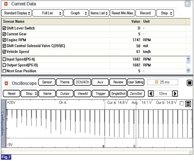Click the maximize square icon in Current Data header

188,4
